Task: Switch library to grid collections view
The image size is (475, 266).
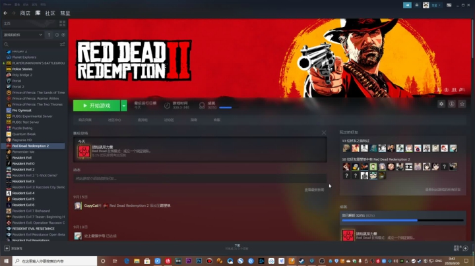Action: pos(63,23)
